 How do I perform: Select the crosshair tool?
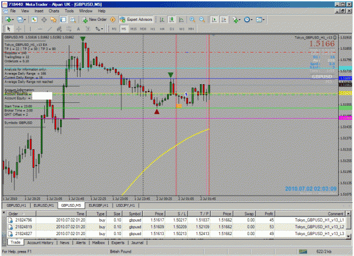pyautogui.click(x=19, y=29)
